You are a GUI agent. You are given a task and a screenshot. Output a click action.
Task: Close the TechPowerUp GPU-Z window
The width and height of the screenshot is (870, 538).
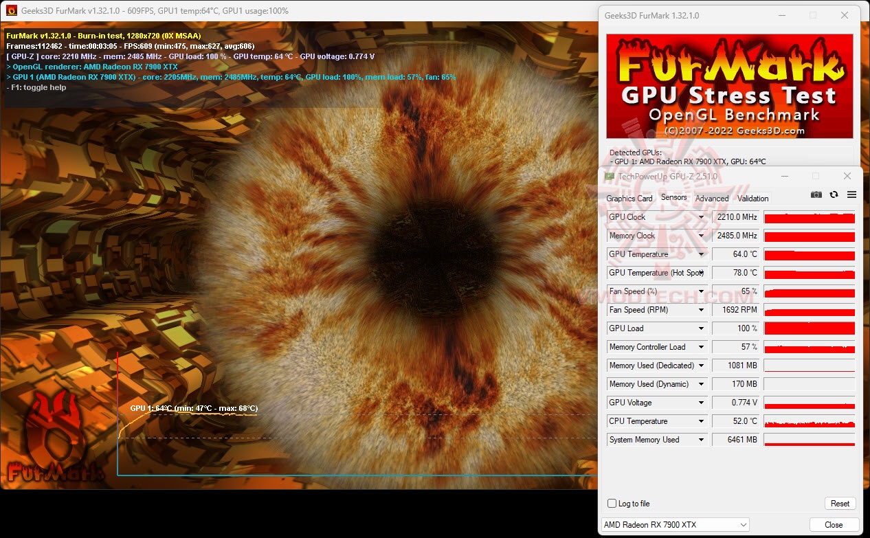point(847,177)
